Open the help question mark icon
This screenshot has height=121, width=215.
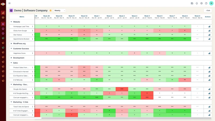pos(206,3)
